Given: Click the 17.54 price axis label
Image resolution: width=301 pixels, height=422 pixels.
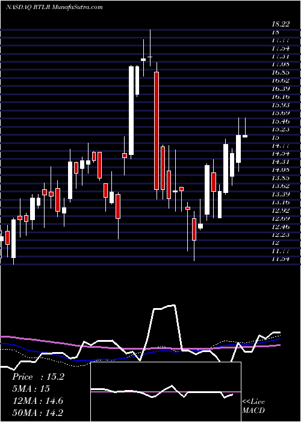Looking at the screenshot, I should click(x=281, y=48).
